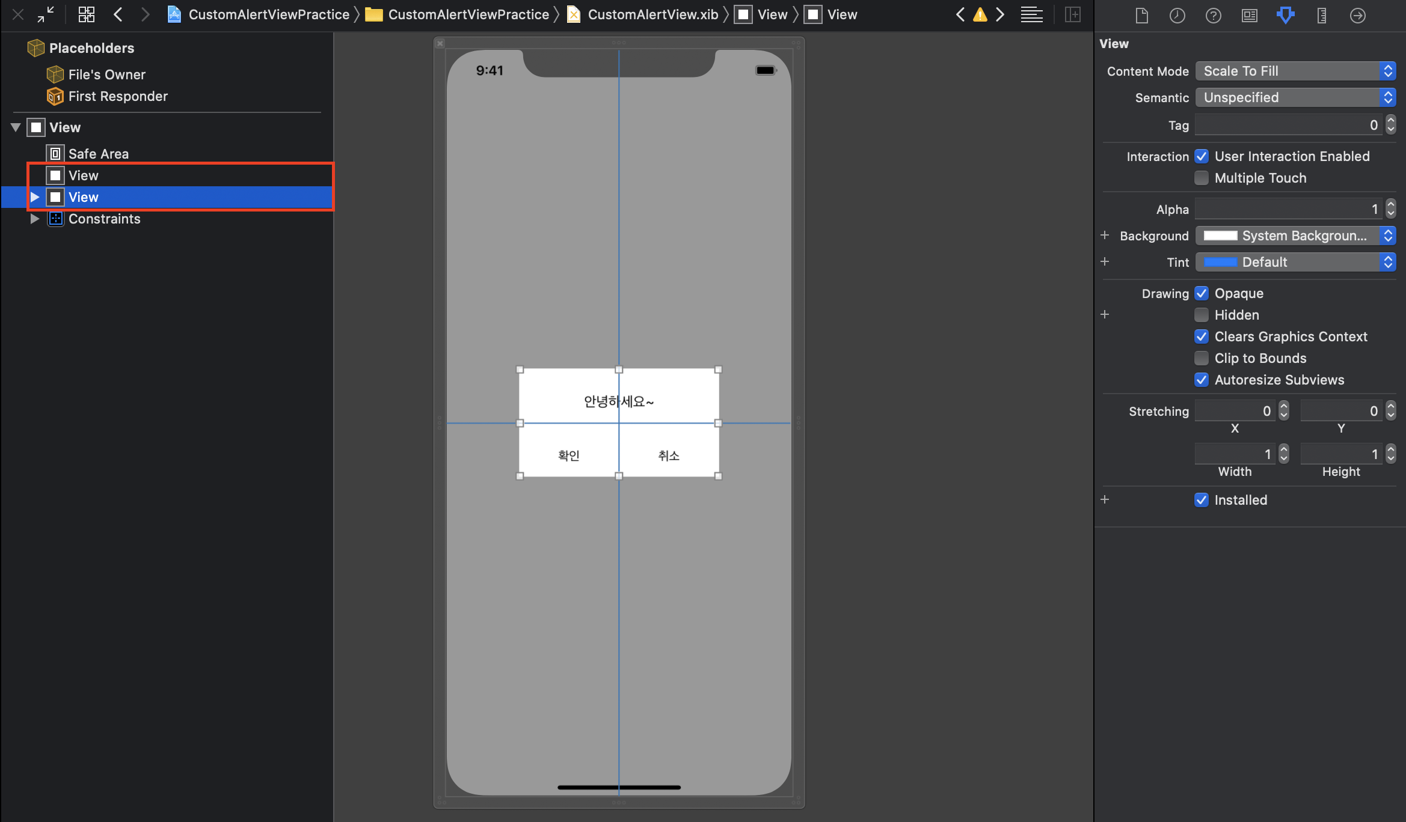Image resolution: width=1406 pixels, height=822 pixels.
Task: Open the Quick Help inspector icon
Action: (1213, 16)
